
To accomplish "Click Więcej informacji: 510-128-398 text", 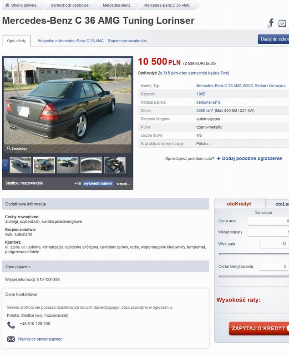I will [32, 280].
